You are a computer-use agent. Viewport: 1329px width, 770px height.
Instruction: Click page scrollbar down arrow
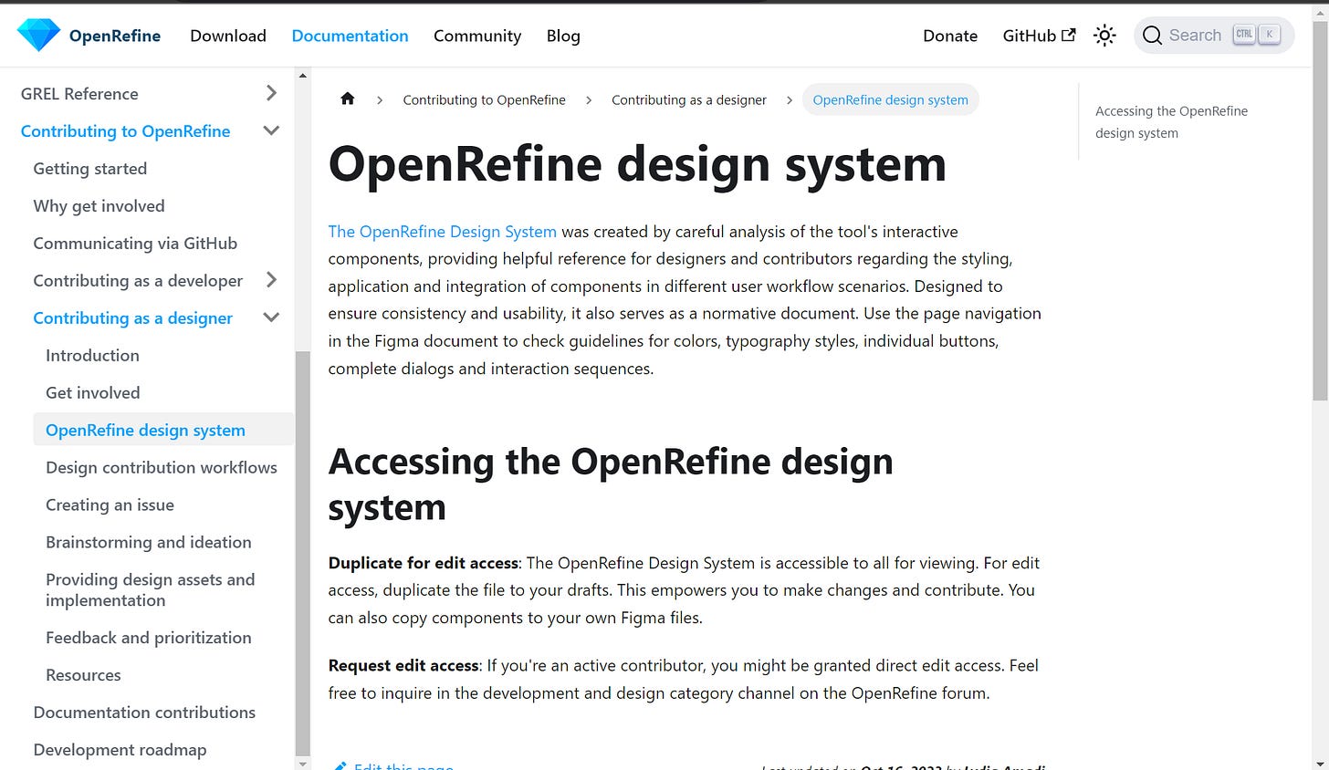click(1321, 763)
